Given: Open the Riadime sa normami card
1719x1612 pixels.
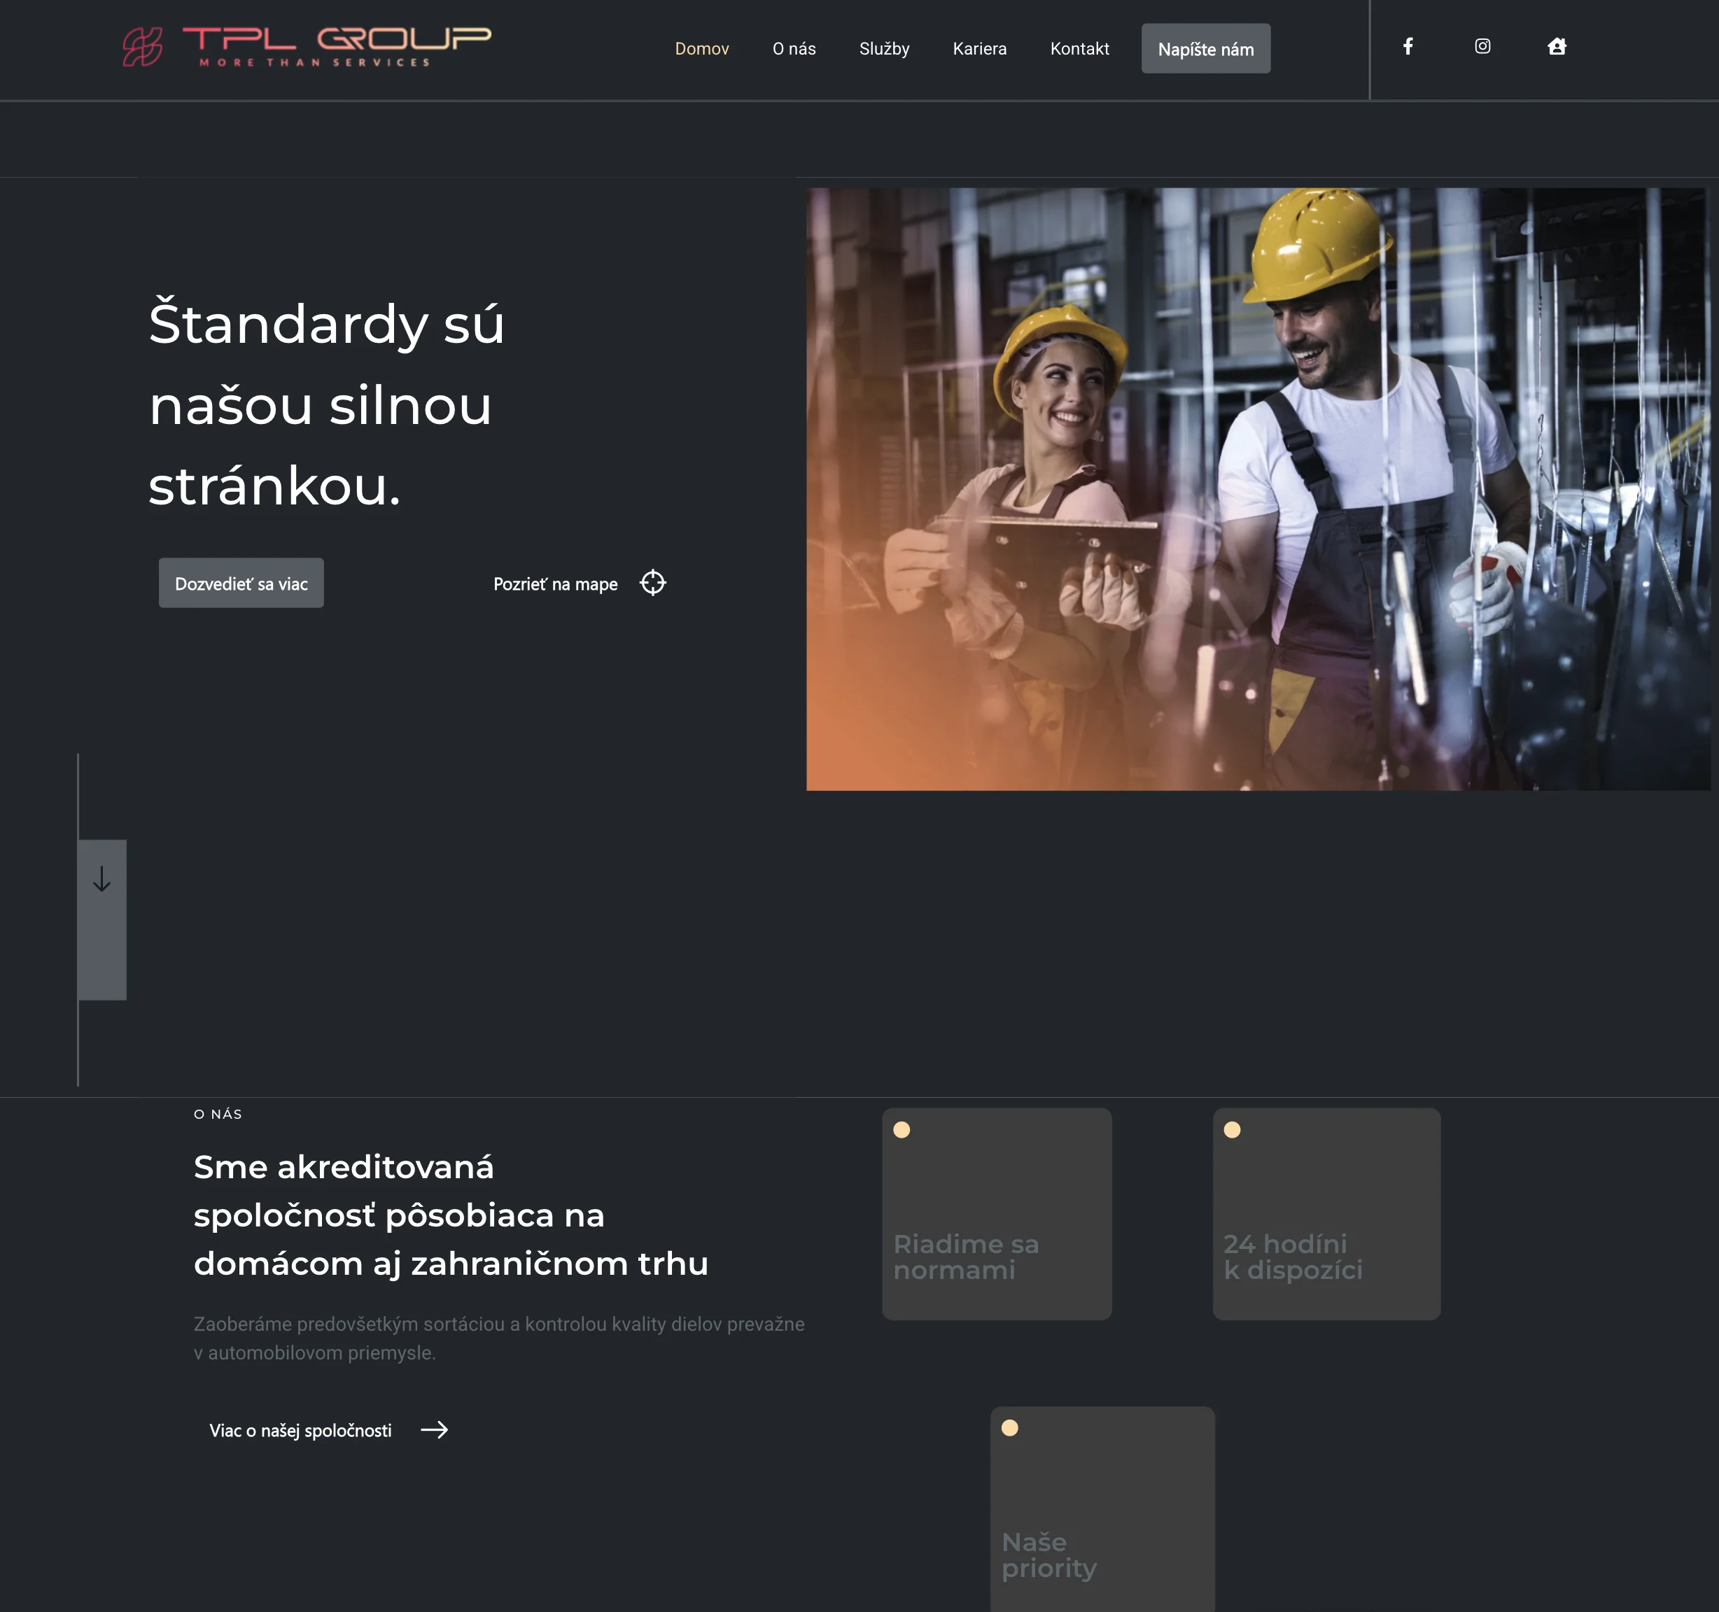Looking at the screenshot, I should 996,1213.
